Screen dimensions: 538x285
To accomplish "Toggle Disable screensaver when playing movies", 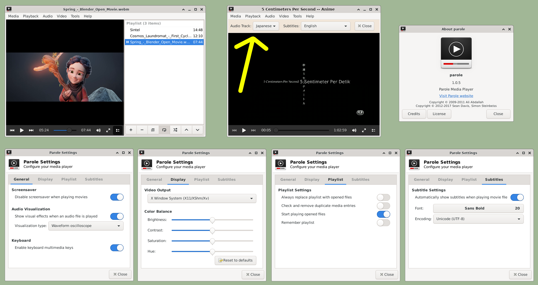I will click(117, 197).
